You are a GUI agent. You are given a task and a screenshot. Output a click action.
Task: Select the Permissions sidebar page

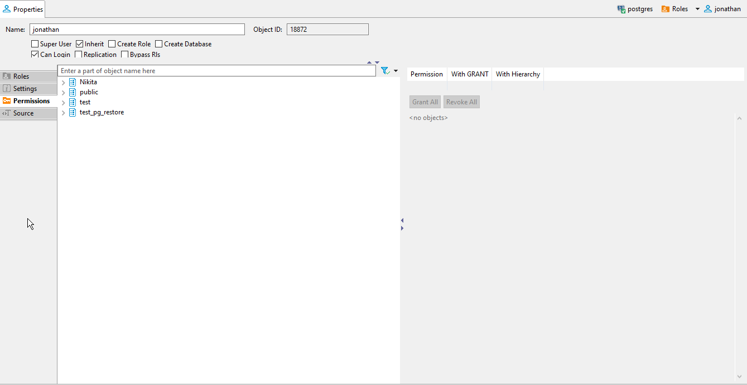(x=30, y=101)
